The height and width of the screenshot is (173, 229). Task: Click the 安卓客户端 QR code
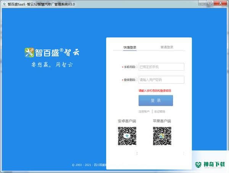pyautogui.click(x=127, y=136)
